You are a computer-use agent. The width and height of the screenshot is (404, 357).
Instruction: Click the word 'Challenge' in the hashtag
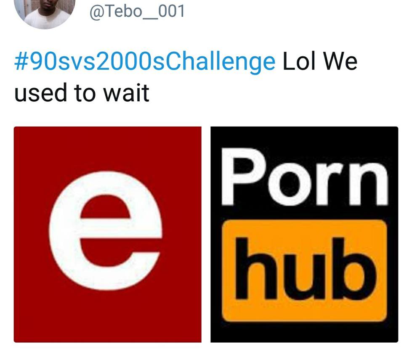(221, 62)
